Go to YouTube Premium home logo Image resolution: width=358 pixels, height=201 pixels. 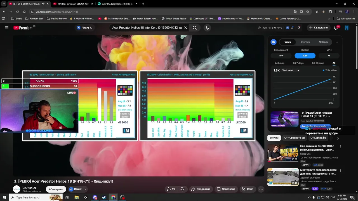coord(23,28)
